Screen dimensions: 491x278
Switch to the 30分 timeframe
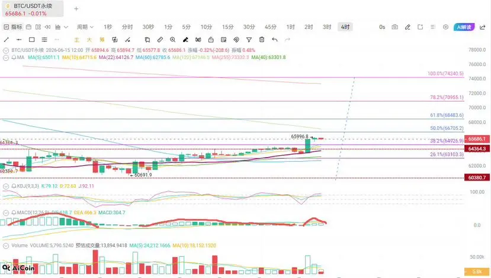point(249,27)
